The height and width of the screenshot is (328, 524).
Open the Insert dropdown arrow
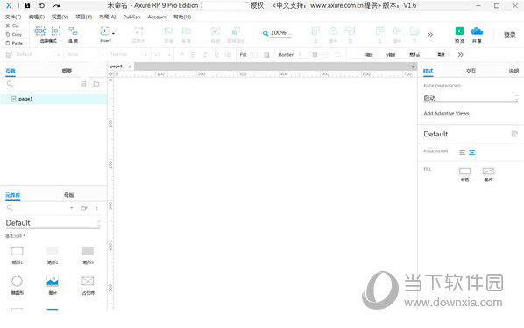coord(113,34)
